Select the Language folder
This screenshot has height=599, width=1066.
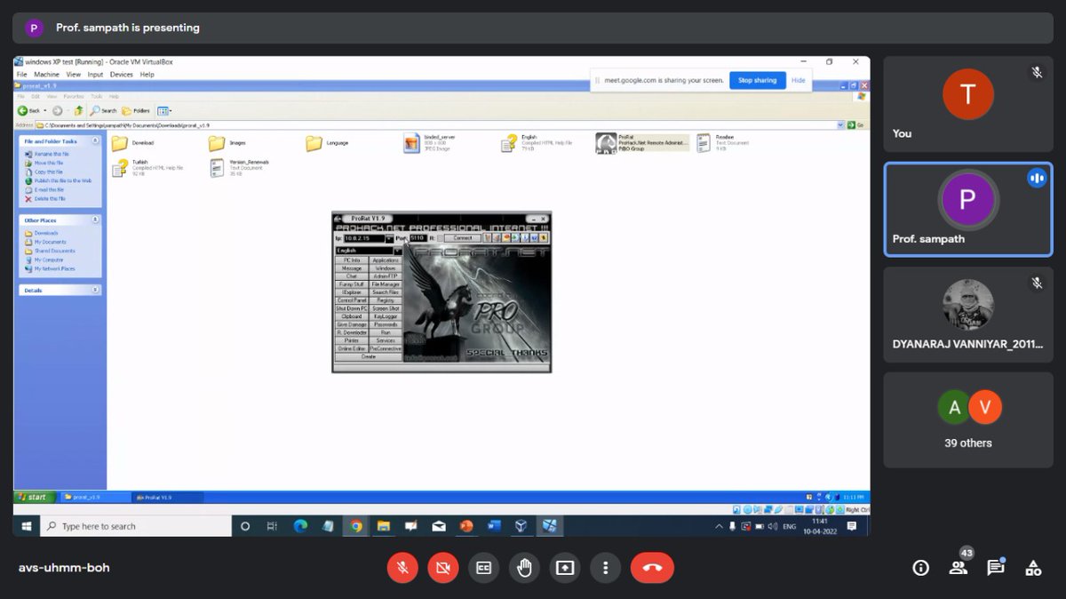click(x=327, y=143)
